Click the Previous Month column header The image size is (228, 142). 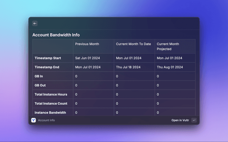click(87, 44)
